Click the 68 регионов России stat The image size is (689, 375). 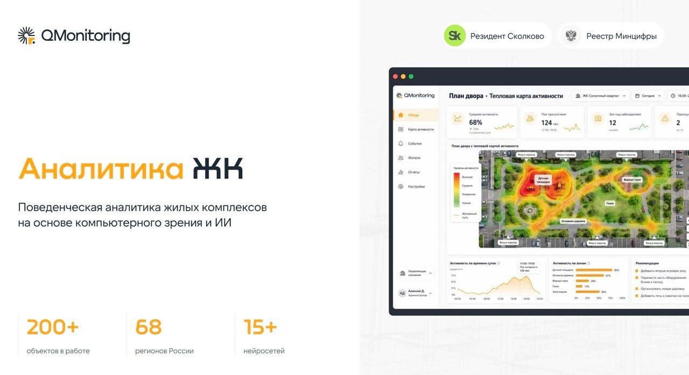pos(164,336)
